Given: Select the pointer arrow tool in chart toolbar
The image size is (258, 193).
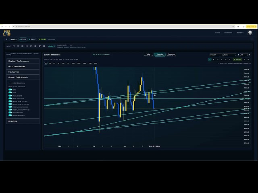Looking at the screenshot, I should pos(214,60).
